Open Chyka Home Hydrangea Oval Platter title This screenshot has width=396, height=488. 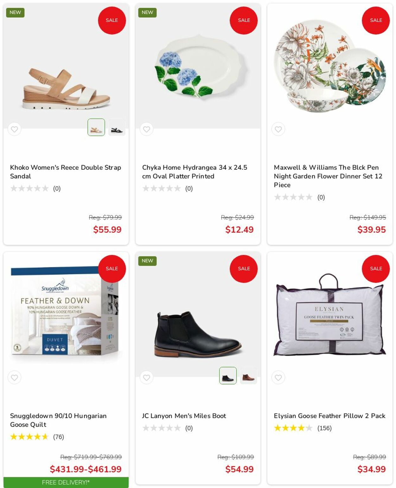[x=195, y=172]
